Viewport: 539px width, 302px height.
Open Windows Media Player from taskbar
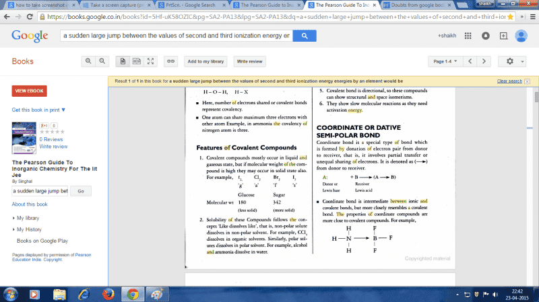click(x=34, y=295)
